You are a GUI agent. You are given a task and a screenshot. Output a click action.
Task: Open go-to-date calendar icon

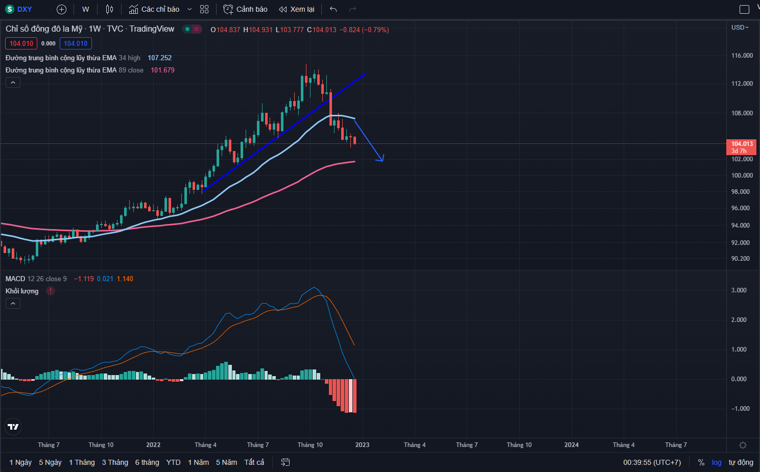[x=286, y=462]
